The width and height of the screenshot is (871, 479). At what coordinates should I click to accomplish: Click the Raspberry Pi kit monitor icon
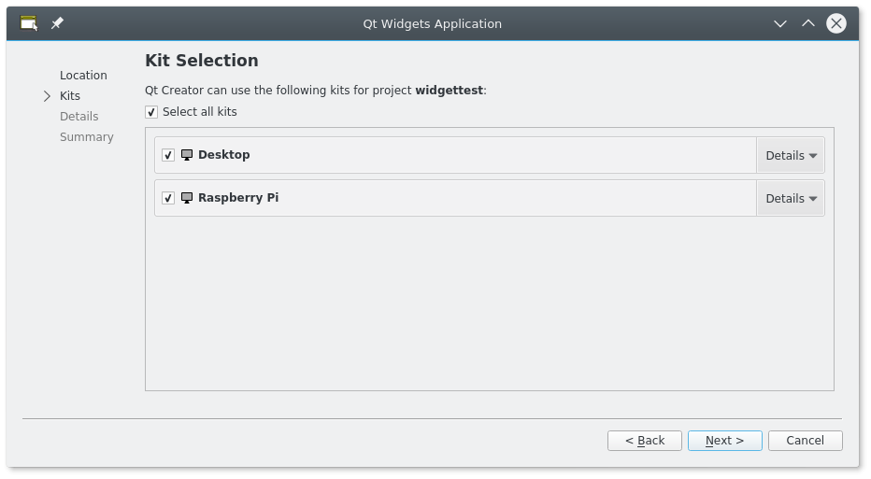(187, 198)
